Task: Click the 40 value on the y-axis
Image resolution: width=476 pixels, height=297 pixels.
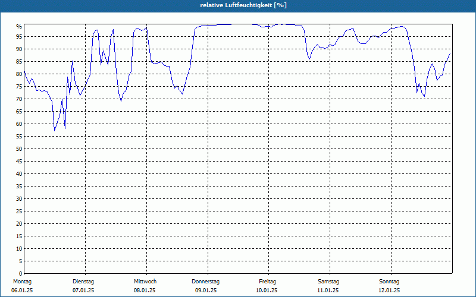Action: [x=19, y=174]
